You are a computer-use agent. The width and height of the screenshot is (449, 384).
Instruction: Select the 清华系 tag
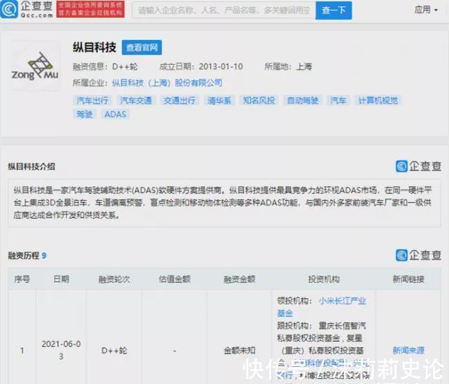219,100
